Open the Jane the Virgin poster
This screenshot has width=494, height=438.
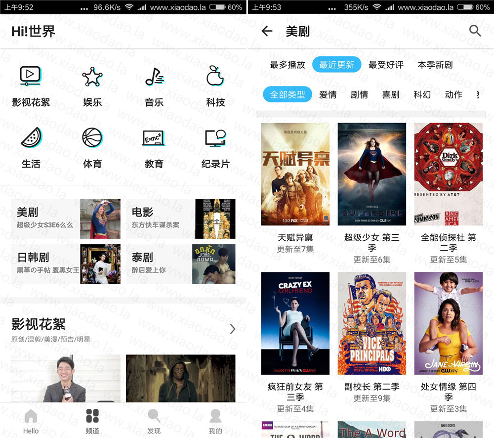[x=449, y=323]
